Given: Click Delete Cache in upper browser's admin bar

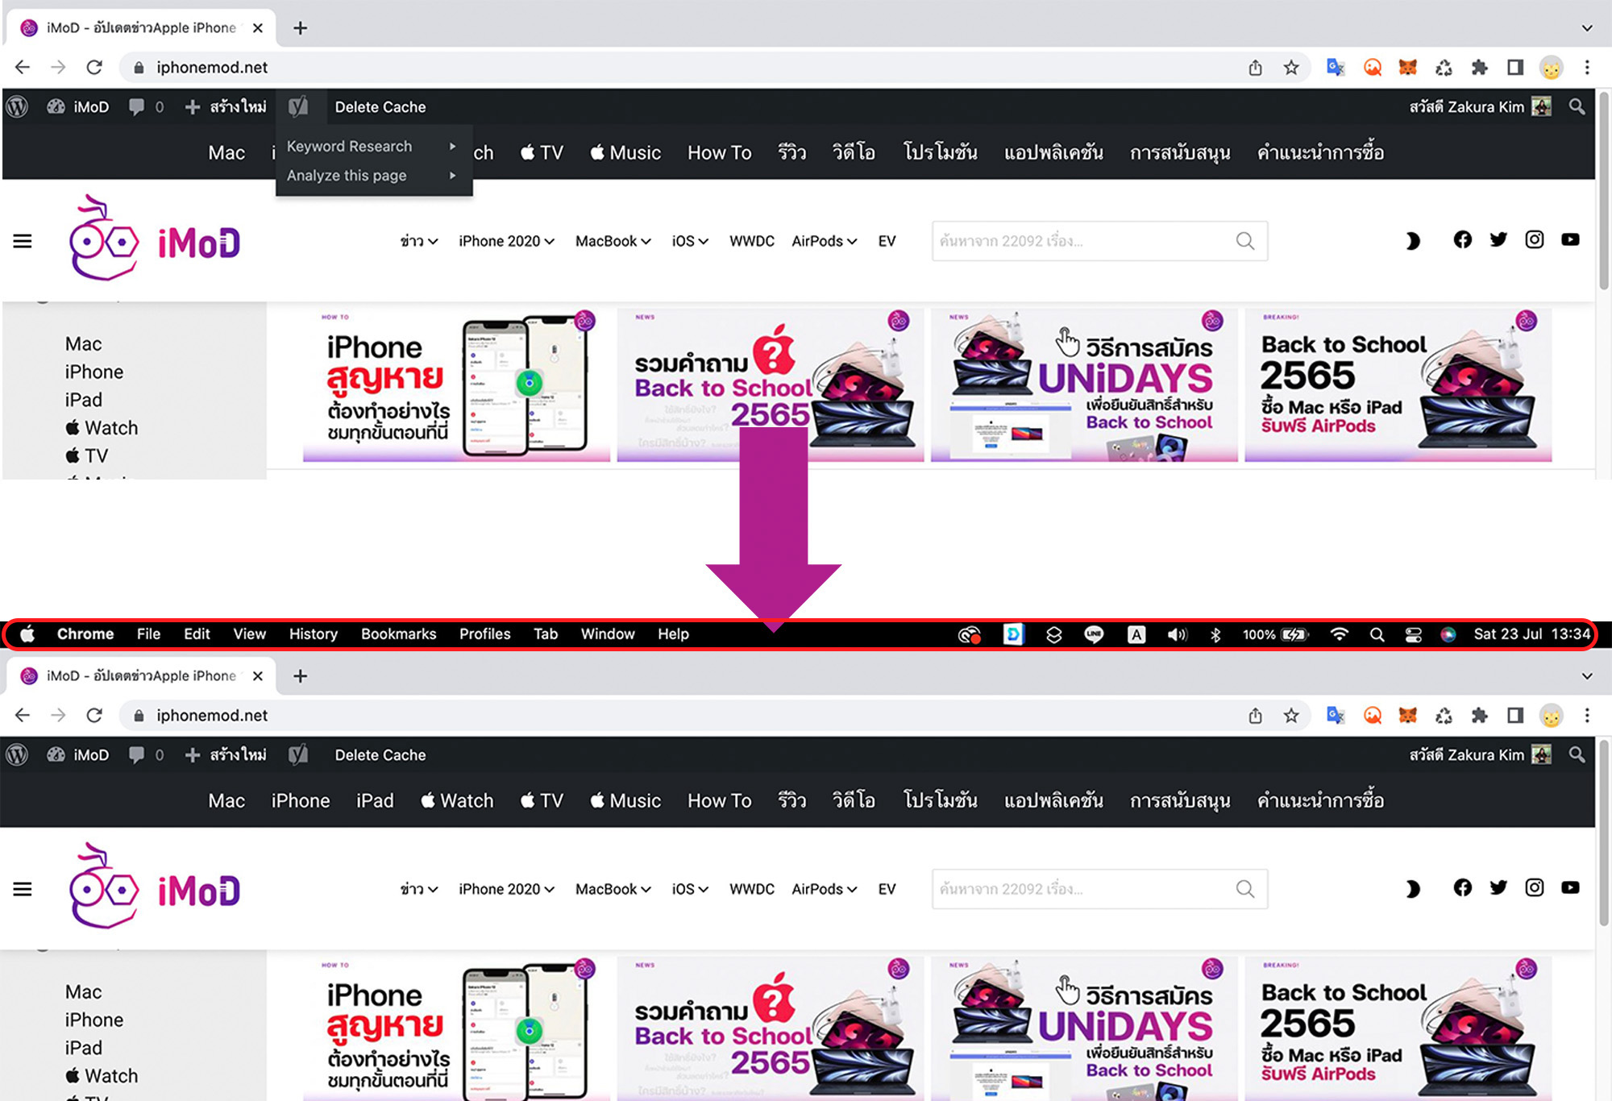Looking at the screenshot, I should (380, 107).
